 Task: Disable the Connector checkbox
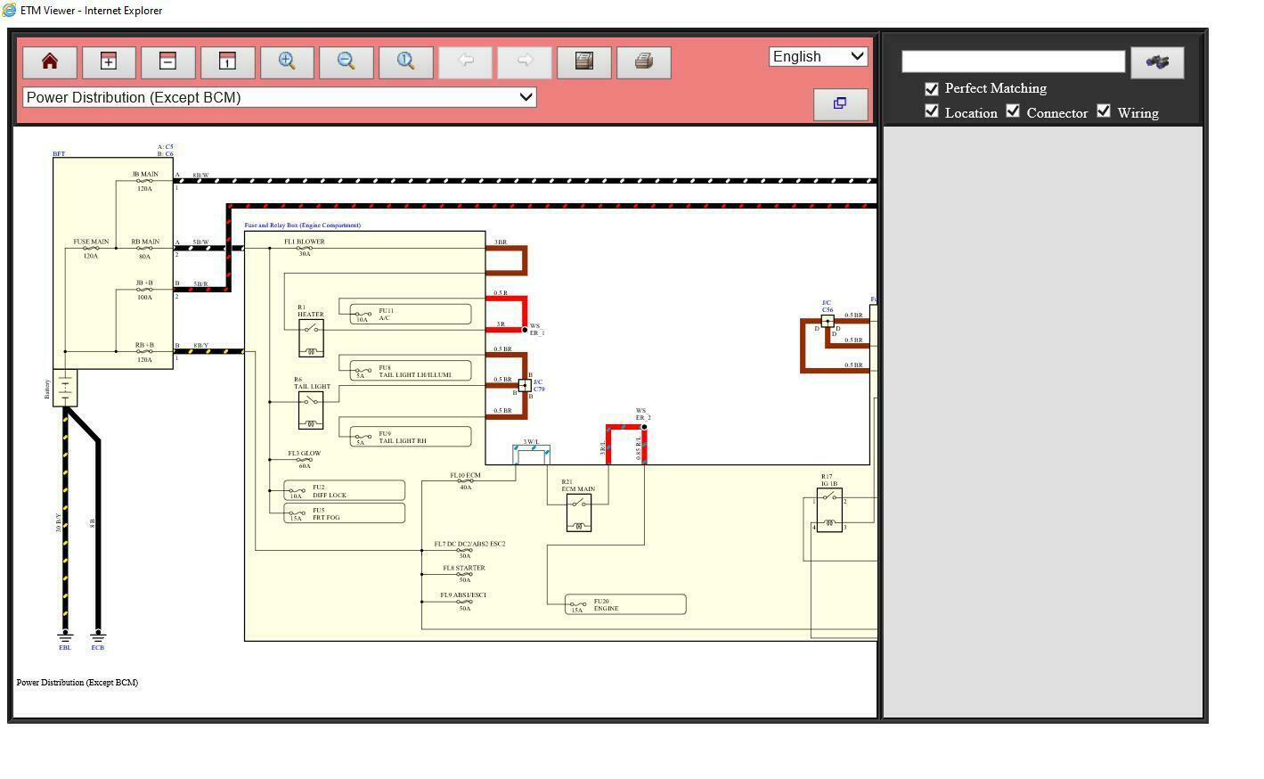(x=1013, y=111)
